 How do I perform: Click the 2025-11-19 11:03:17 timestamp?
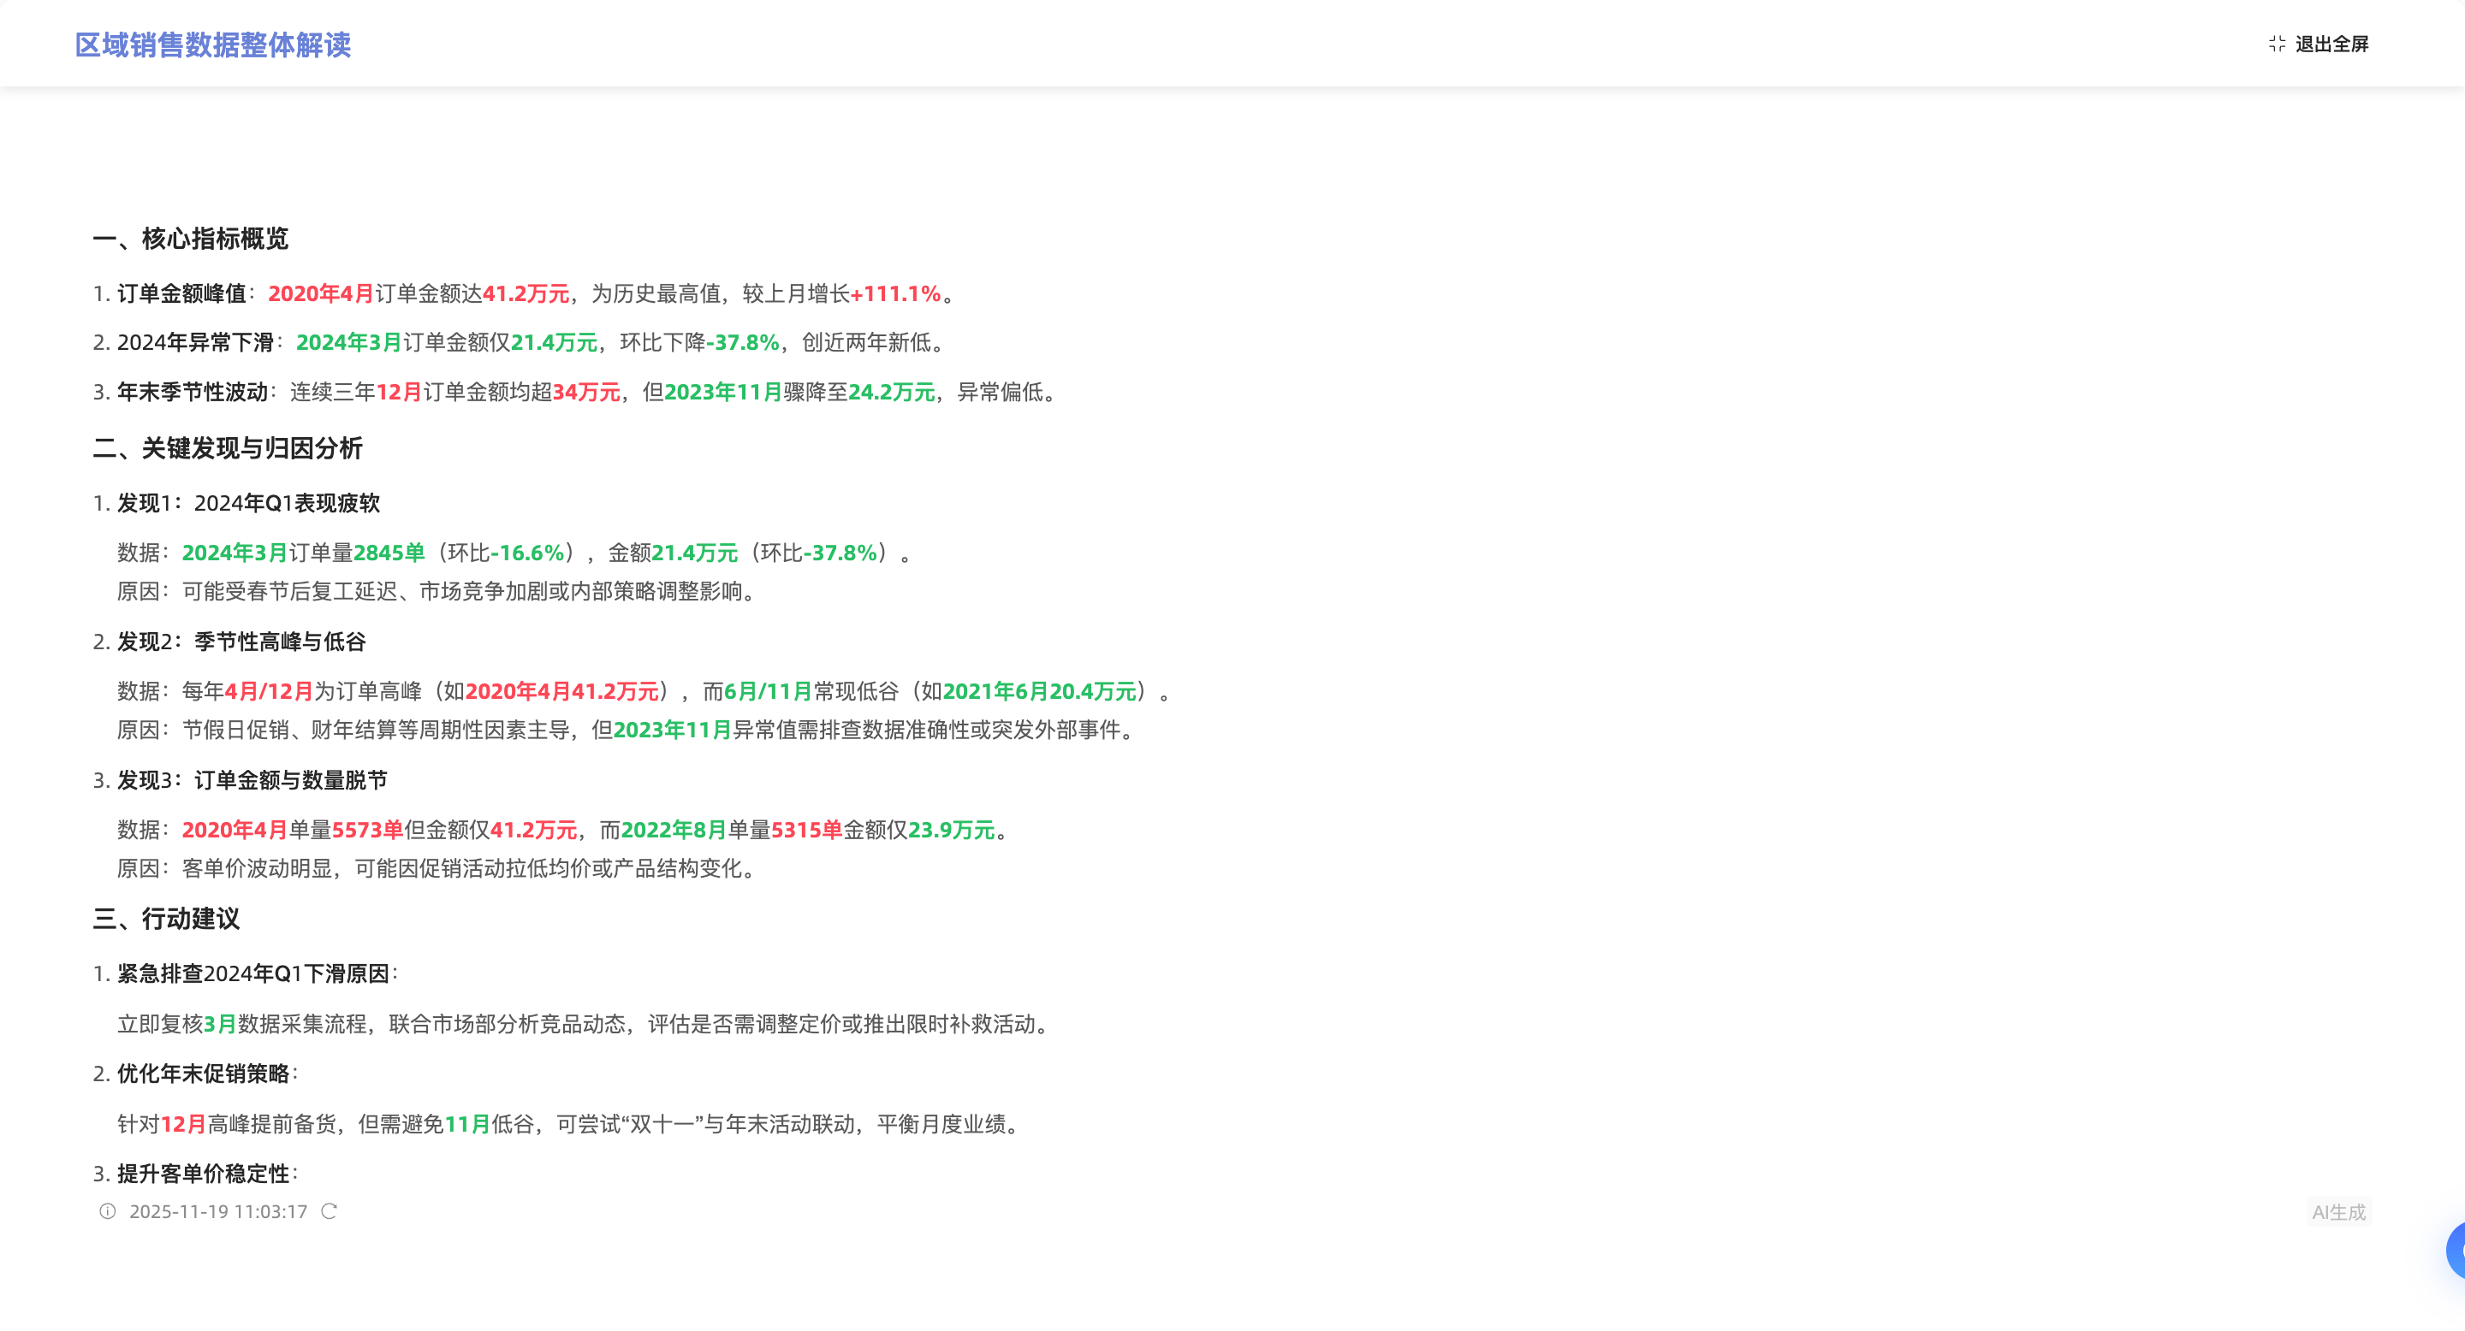tap(218, 1211)
